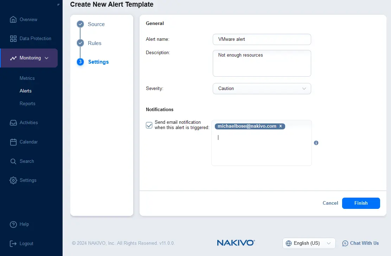This screenshot has height=256, width=391.
Task: Go to the Overview page
Action: 28,19
